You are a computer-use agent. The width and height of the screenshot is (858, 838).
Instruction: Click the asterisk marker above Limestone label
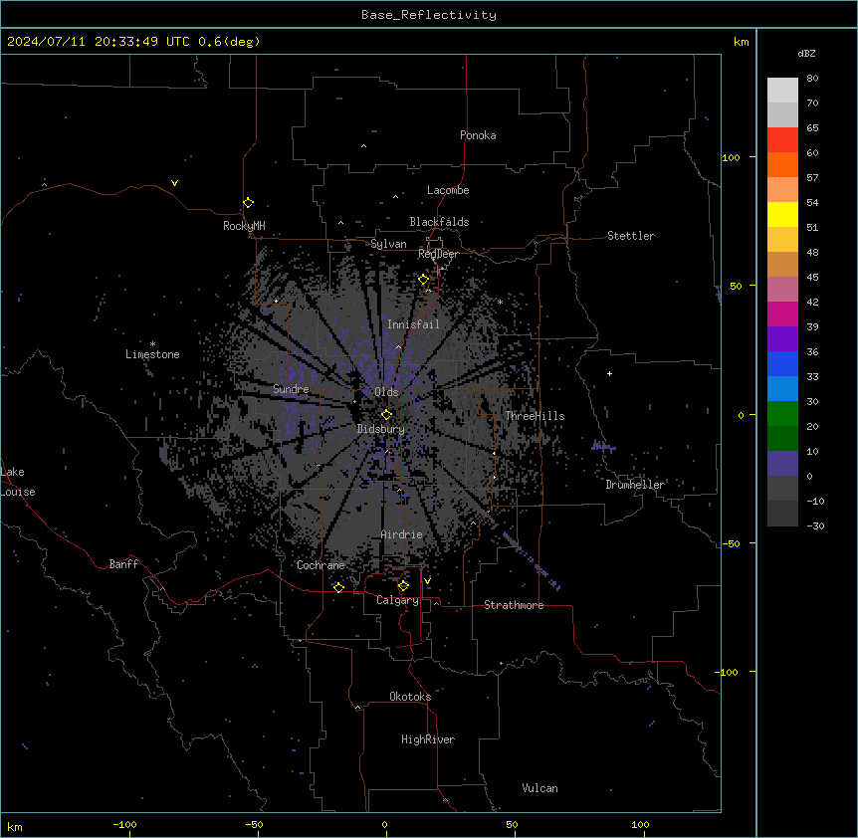[x=152, y=344]
